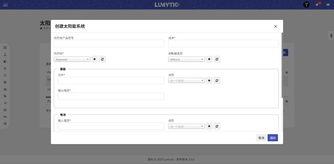Add a new 控制器类型 option
Viewport: 334px width, 164px height.
coord(209,59)
